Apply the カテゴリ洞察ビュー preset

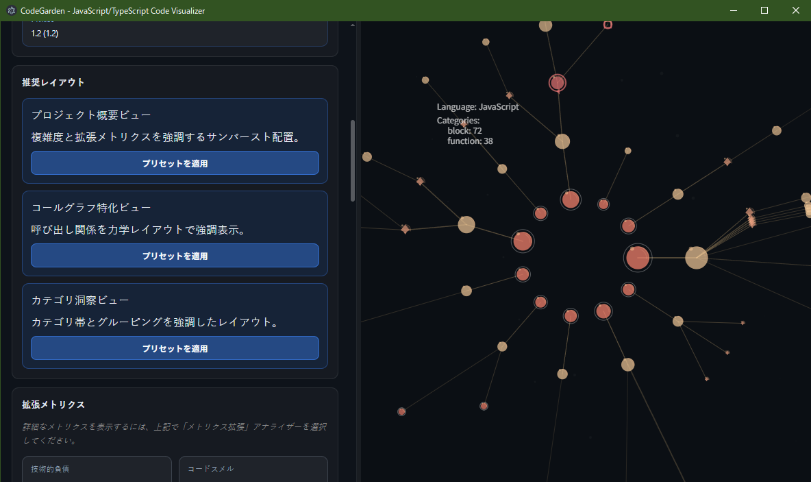click(x=175, y=348)
